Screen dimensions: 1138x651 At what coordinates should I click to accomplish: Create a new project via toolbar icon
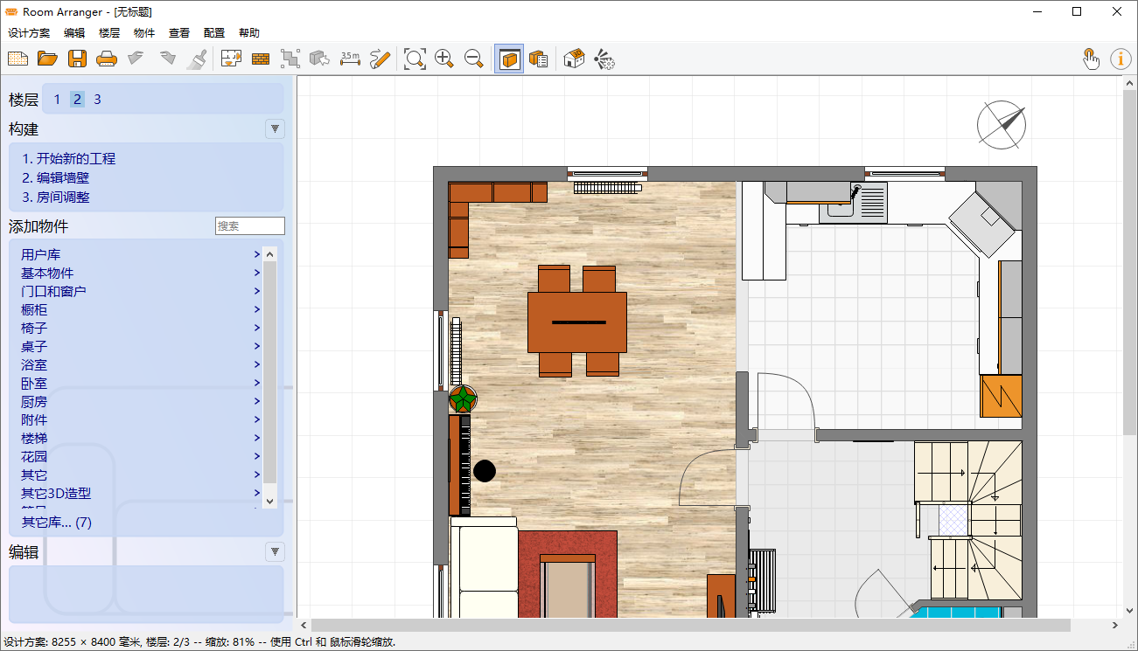[17, 59]
